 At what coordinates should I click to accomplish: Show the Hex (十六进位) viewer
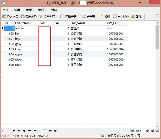(x=121, y=17)
